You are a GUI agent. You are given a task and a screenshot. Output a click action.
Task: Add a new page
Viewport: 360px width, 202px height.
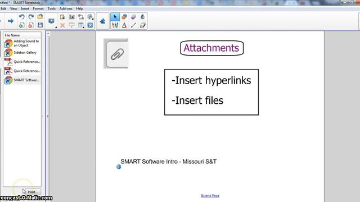tap(22, 25)
